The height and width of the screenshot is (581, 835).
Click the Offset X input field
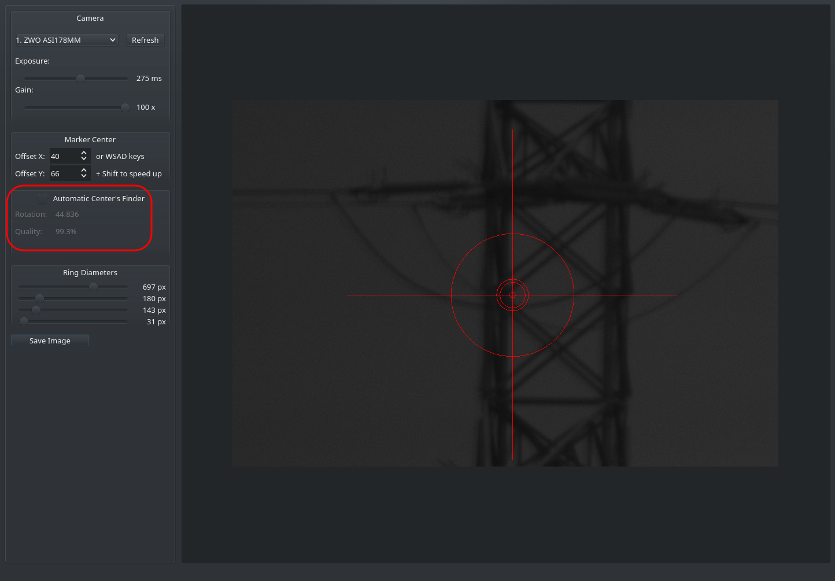(x=64, y=156)
